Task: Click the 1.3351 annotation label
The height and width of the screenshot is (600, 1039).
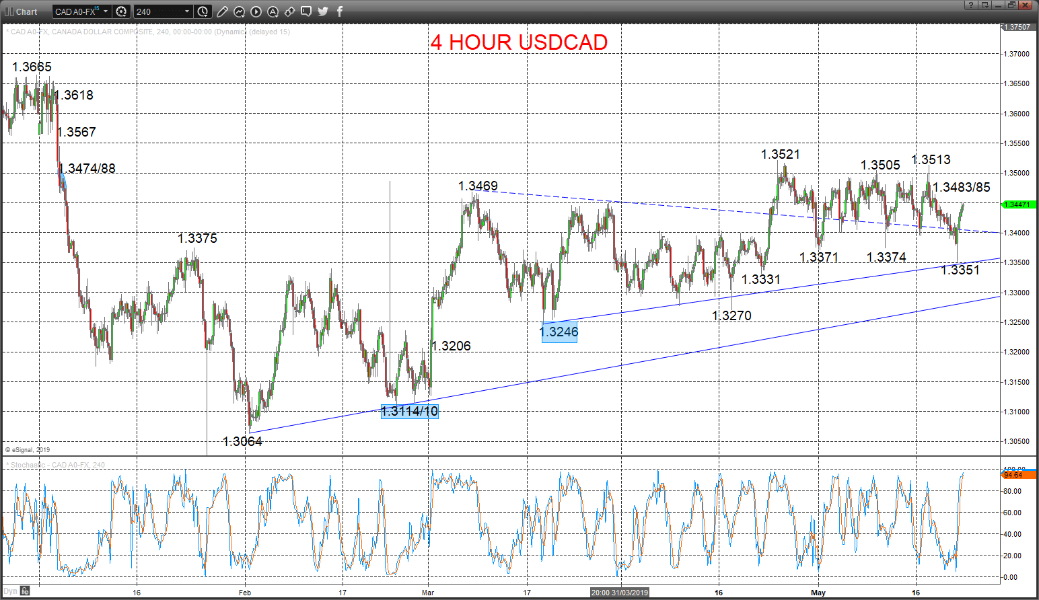Action: pyautogui.click(x=960, y=270)
